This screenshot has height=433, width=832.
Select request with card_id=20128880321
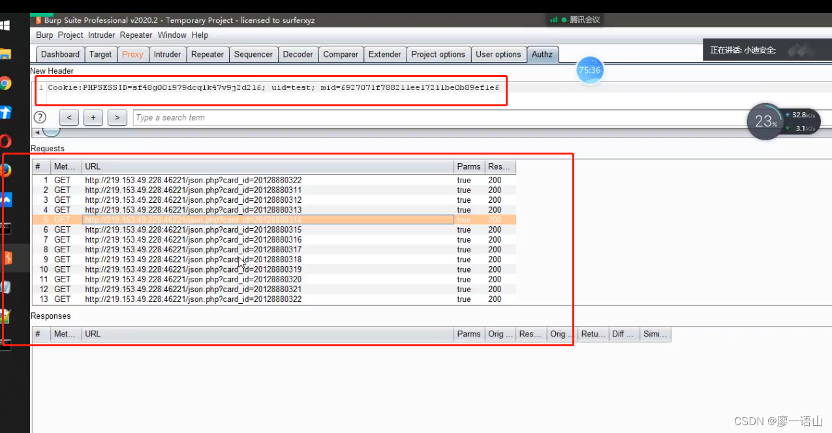click(274, 289)
